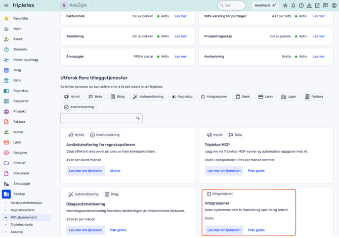Click Aktiver for Avvikshåndtering for regnskapsførere
339x238 pixels.
(x=115, y=171)
